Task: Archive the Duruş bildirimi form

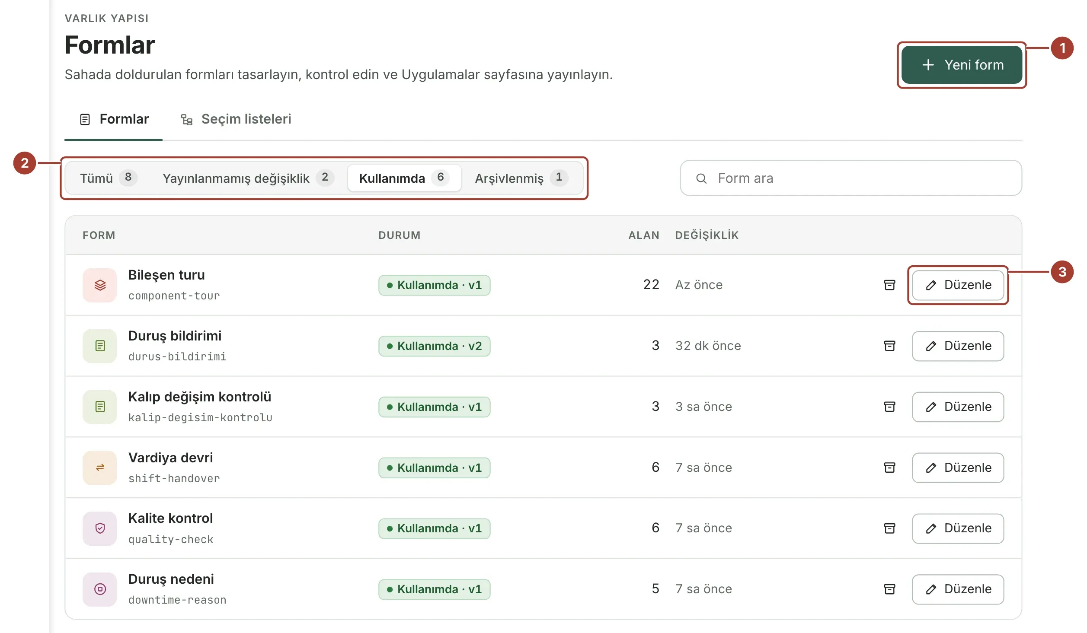Action: coord(889,346)
